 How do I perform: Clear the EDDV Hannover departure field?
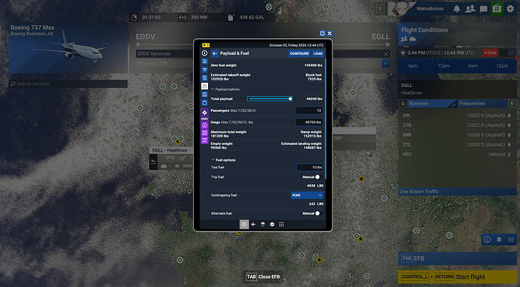tap(386, 53)
